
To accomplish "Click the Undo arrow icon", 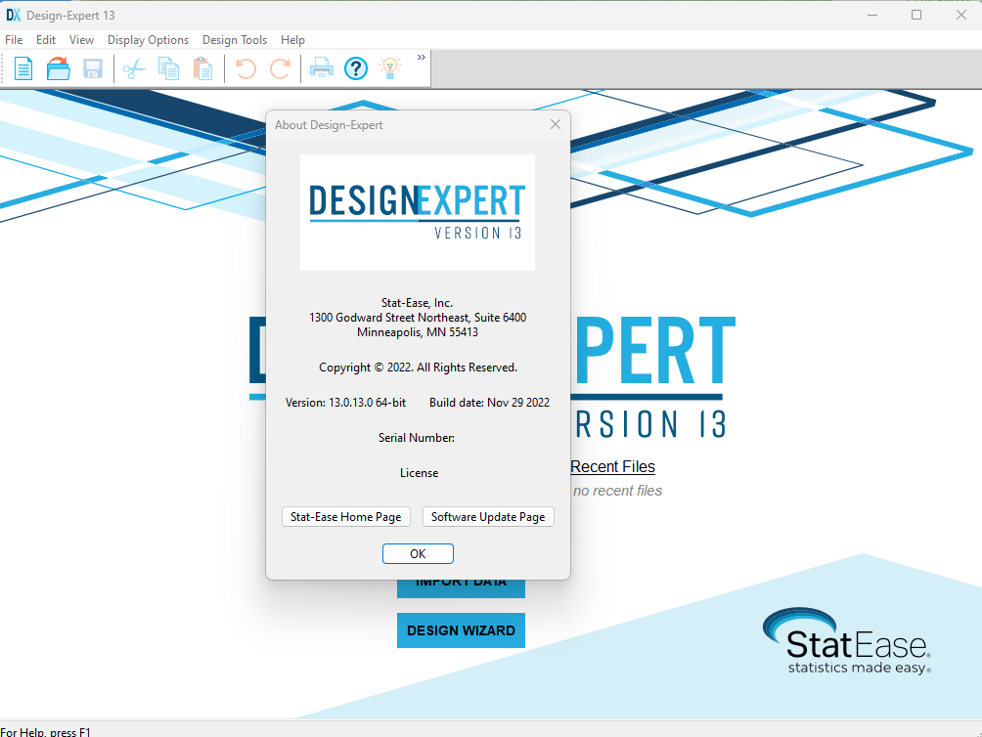I will (245, 68).
